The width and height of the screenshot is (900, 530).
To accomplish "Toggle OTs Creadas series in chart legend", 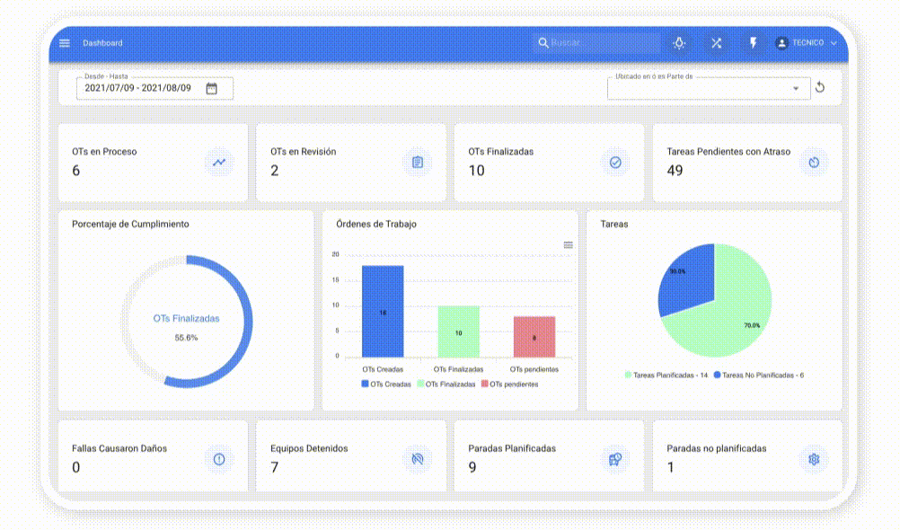I will coord(386,384).
